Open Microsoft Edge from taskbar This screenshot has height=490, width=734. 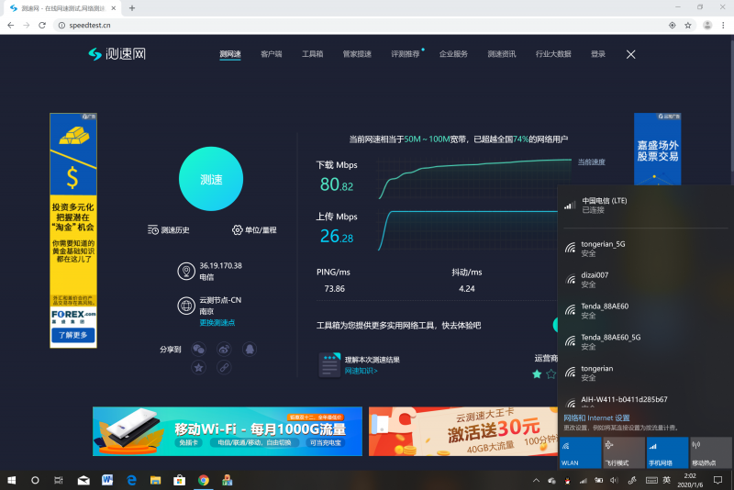tap(131, 480)
